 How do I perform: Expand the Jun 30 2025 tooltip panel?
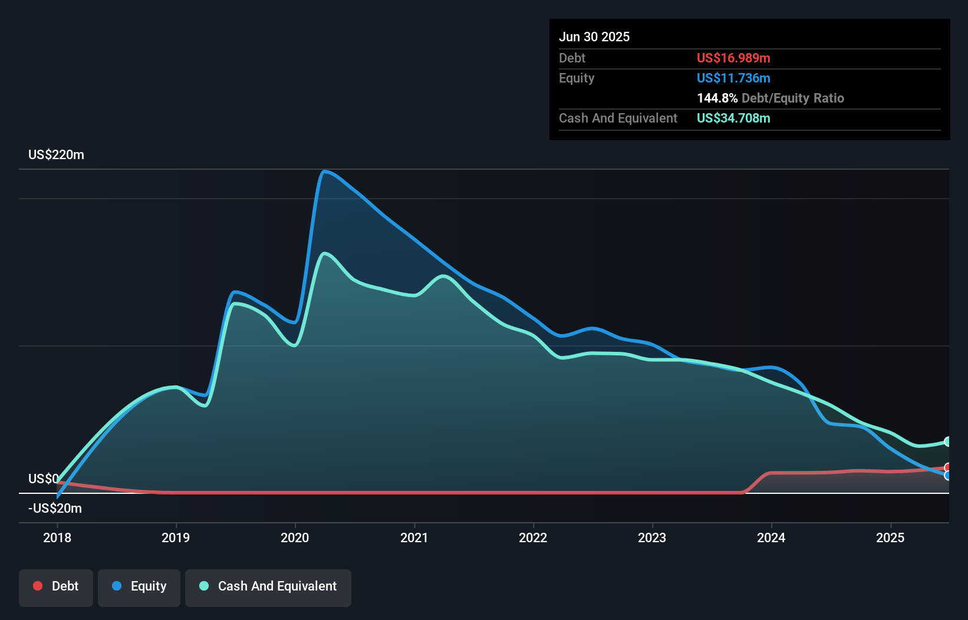(x=594, y=37)
